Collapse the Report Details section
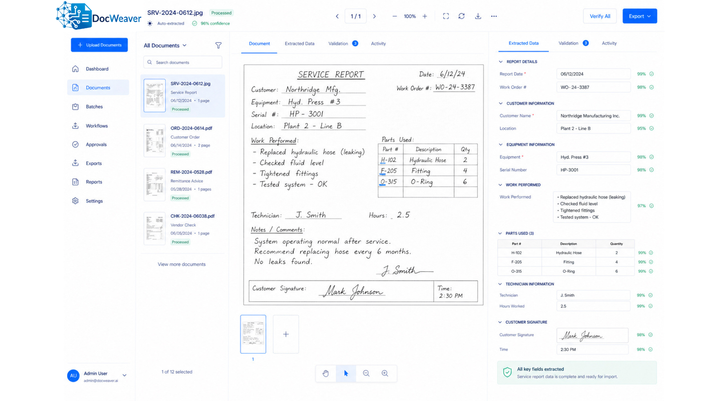The width and height of the screenshot is (712, 401). [501, 62]
